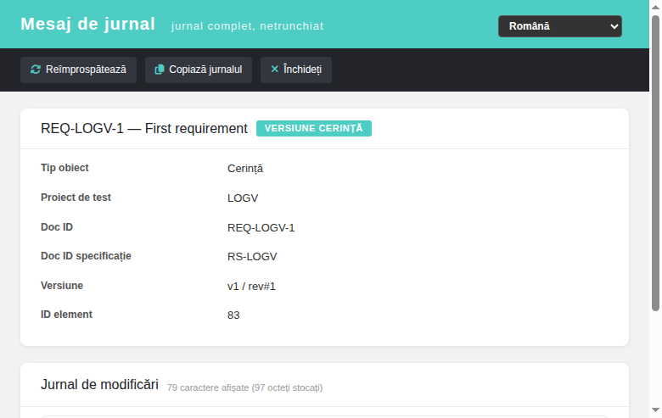Open the Română language dropdown
The image size is (662, 418).
point(560,26)
